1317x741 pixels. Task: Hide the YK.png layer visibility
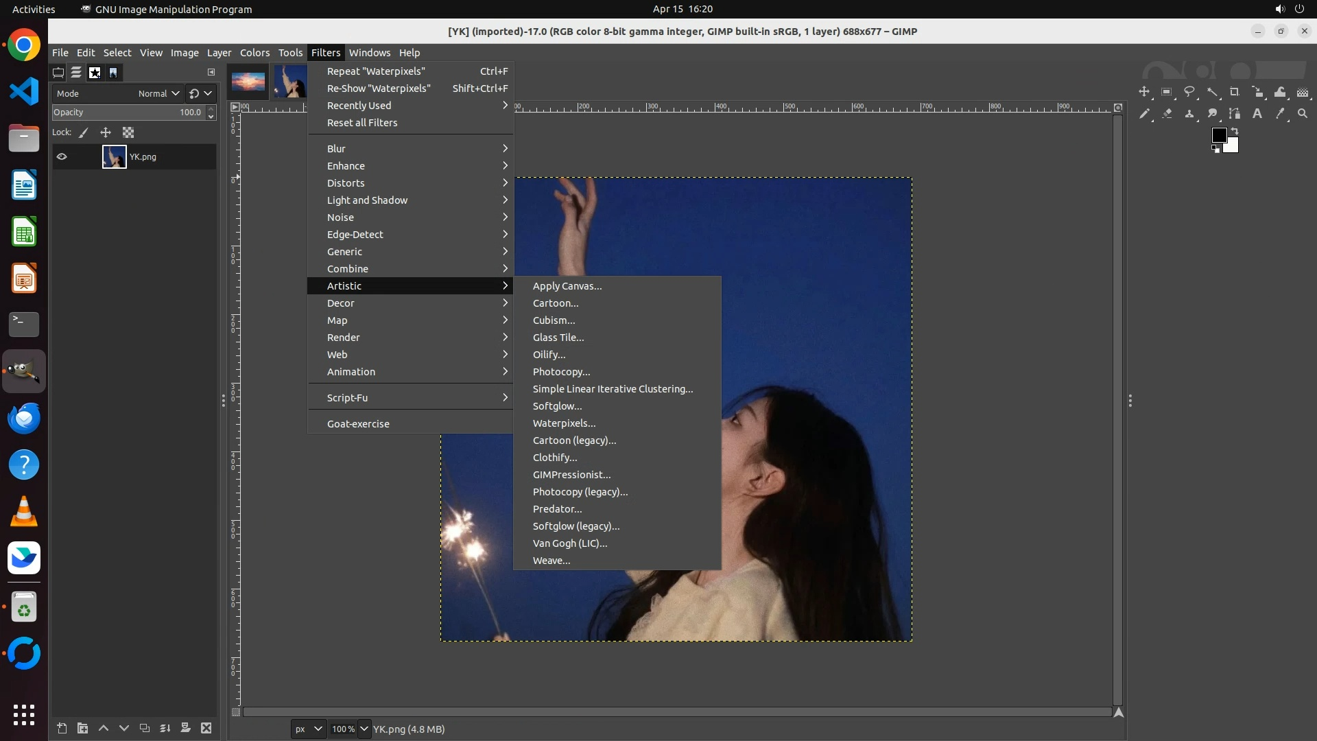(62, 156)
